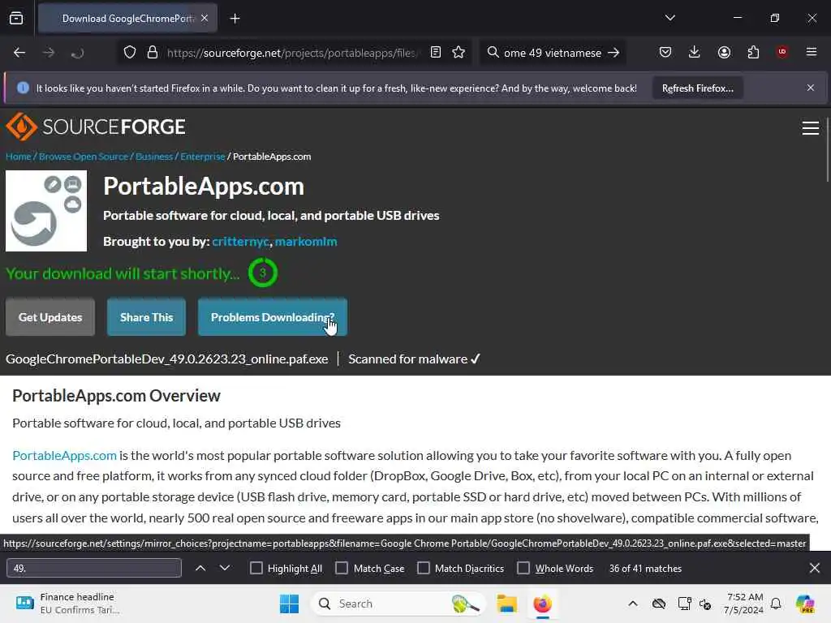
Task: Click the page vertical scrollbar
Action: [x=827, y=149]
